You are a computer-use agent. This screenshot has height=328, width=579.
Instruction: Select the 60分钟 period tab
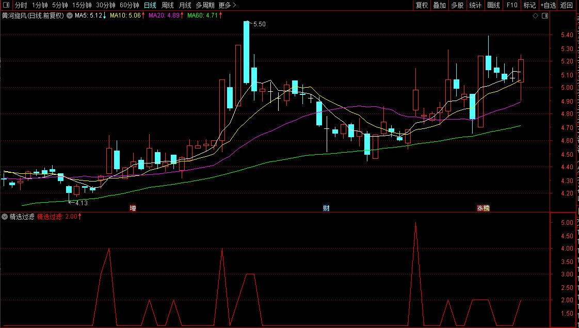point(130,5)
